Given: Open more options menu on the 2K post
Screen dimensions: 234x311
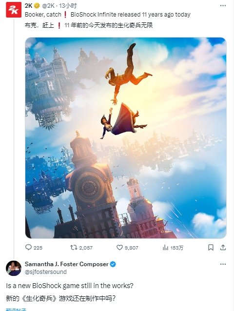Looking at the screenshot, I should (223, 5).
